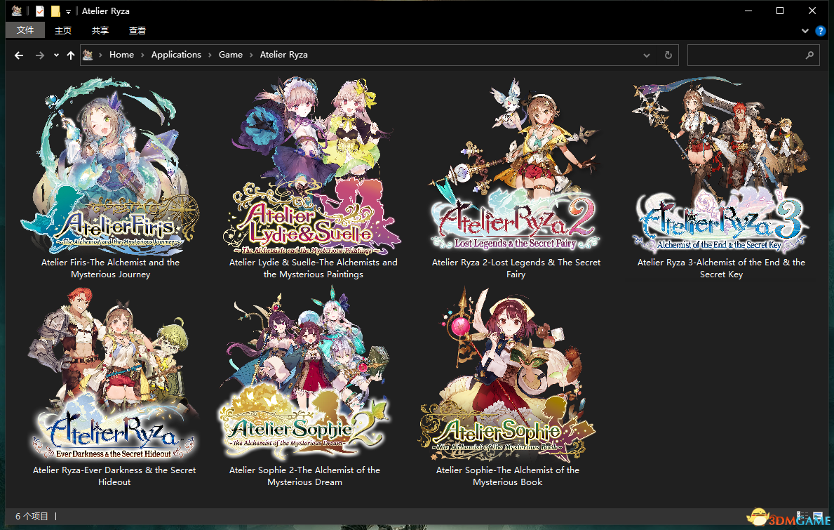Click in the search input box
The image size is (834, 530).
pos(744,55)
